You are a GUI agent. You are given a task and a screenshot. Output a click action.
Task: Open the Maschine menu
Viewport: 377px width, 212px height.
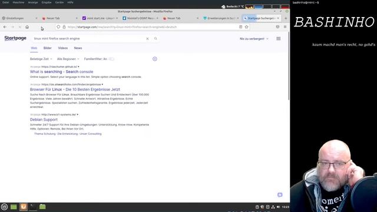(x=18, y=2)
